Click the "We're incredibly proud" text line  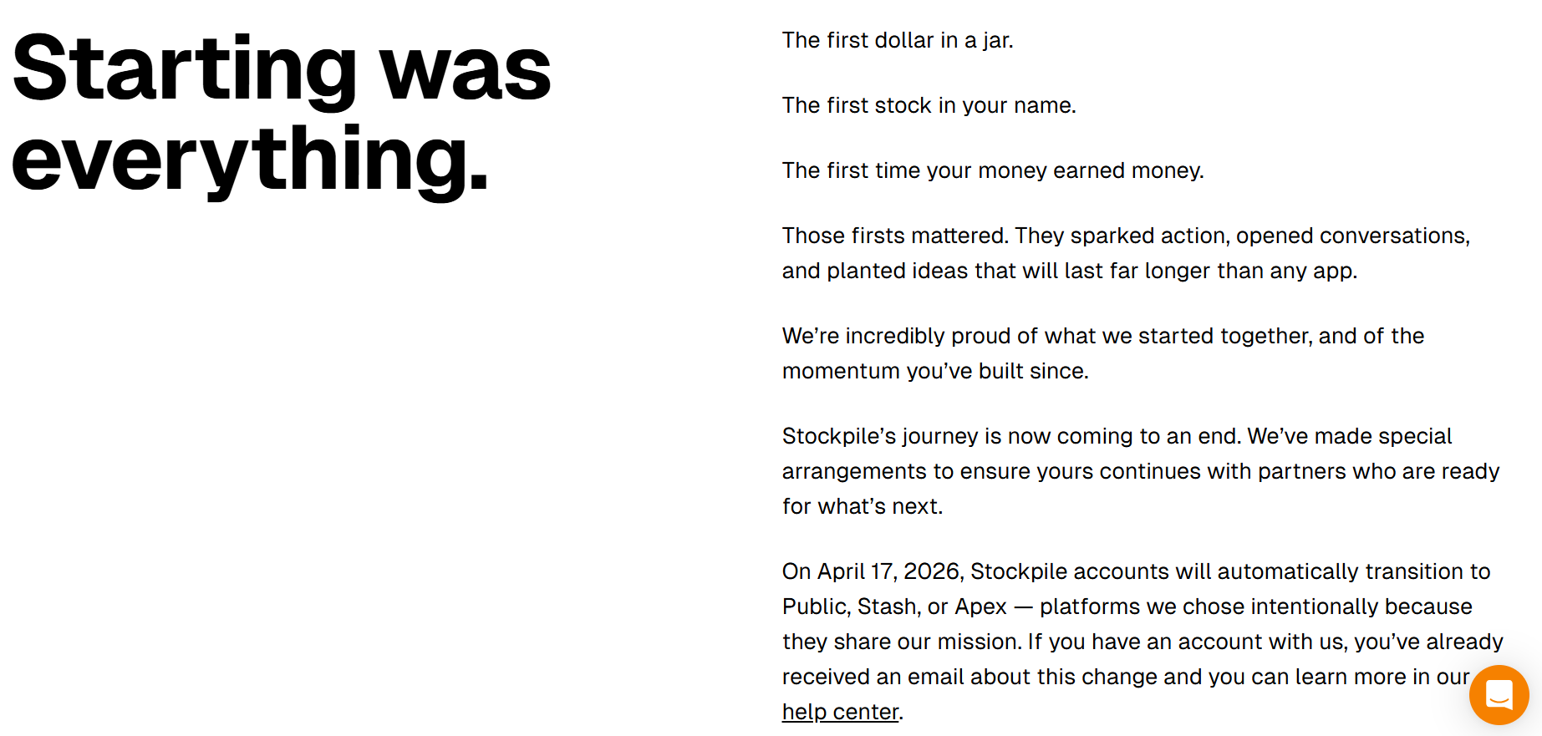point(1102,336)
